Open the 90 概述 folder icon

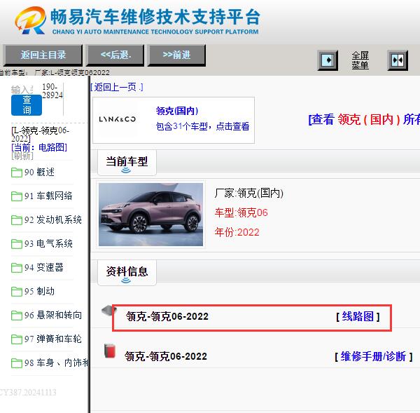(x=17, y=172)
